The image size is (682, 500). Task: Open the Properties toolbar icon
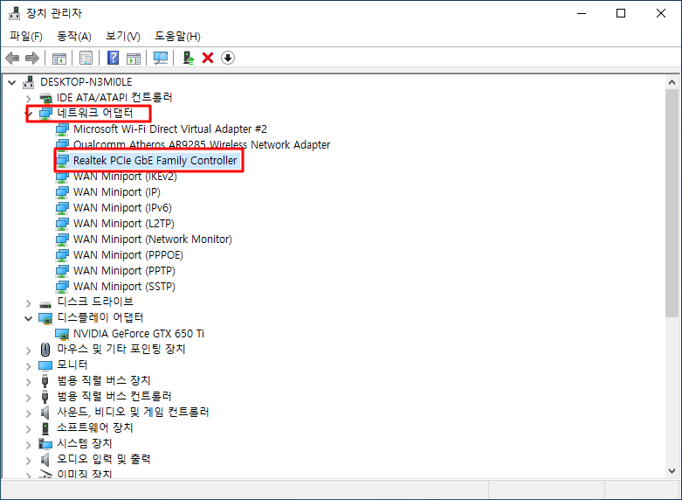pos(86,58)
